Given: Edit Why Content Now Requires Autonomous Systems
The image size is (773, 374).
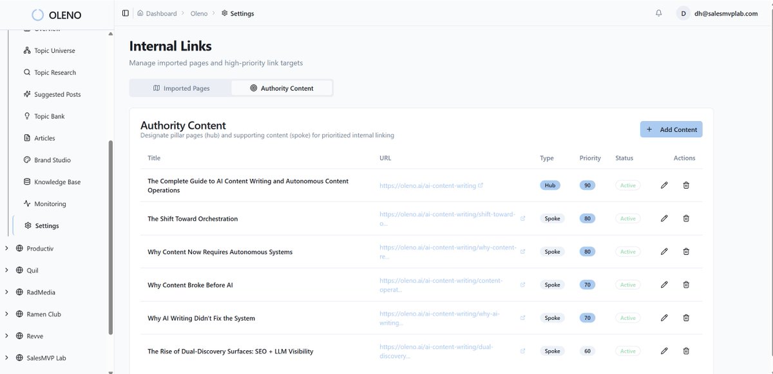Looking at the screenshot, I should (x=664, y=252).
